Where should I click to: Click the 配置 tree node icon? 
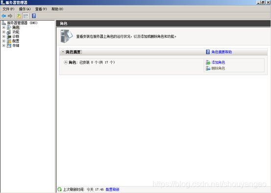pos(9,41)
